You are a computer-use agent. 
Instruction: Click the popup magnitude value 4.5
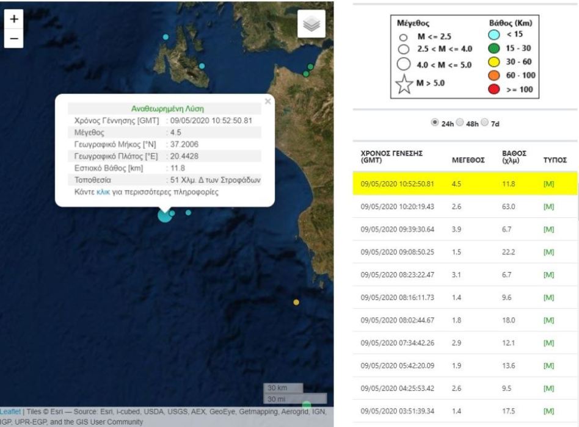point(176,132)
